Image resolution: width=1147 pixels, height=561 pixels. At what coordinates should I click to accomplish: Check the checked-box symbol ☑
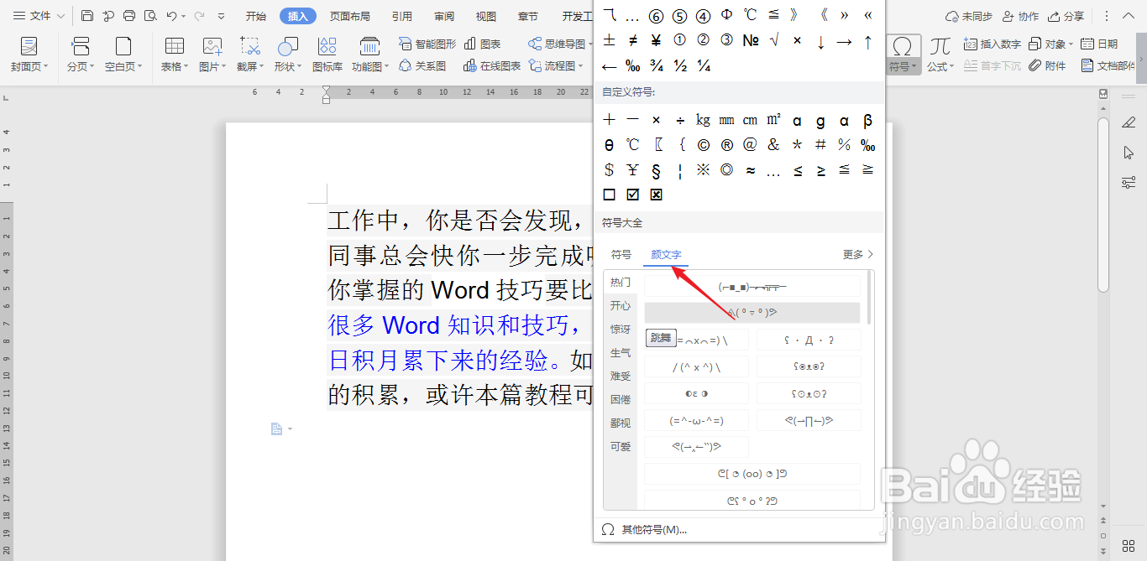(x=631, y=194)
